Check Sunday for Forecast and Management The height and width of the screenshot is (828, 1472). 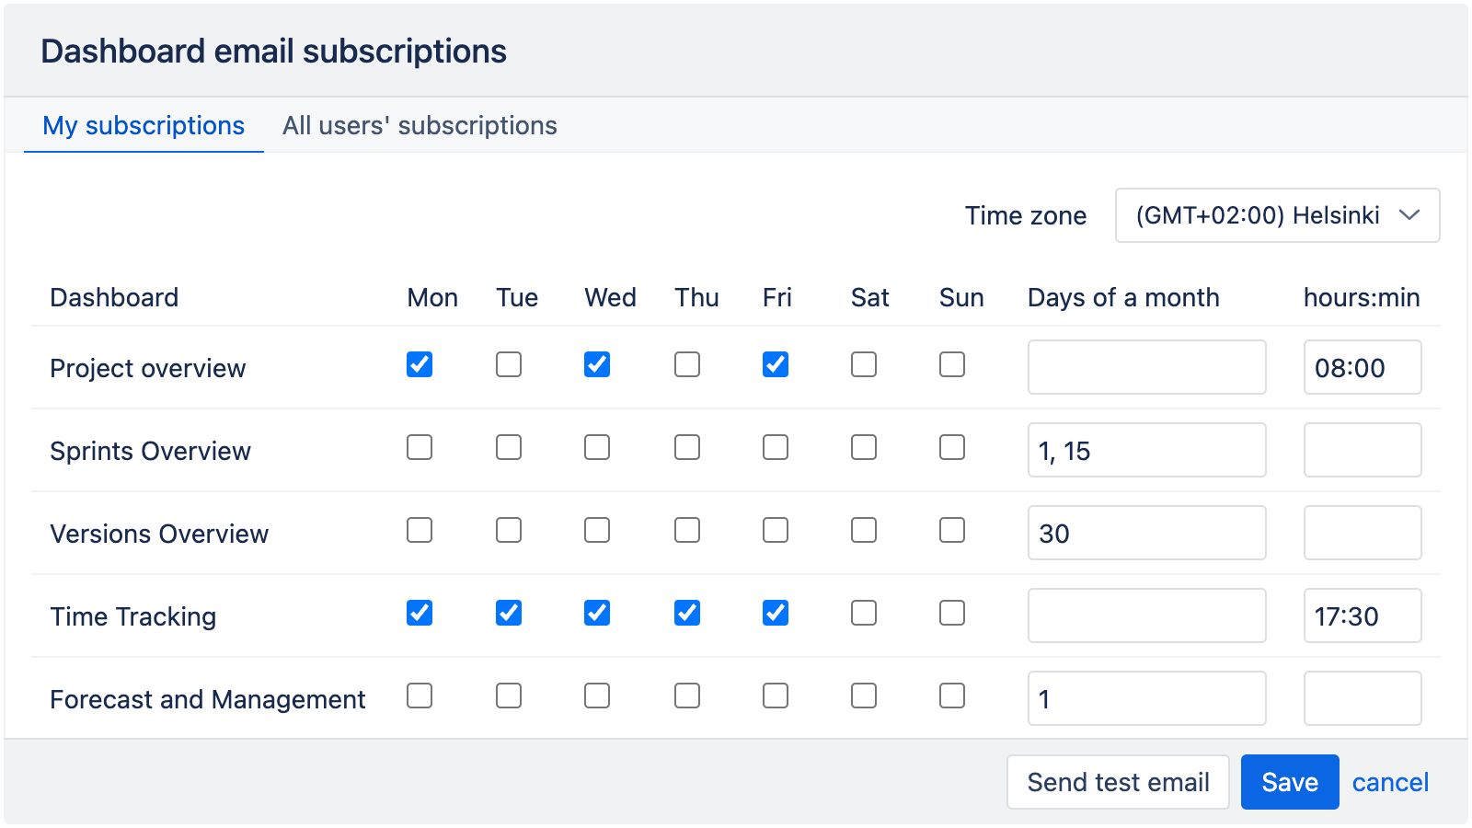click(952, 696)
